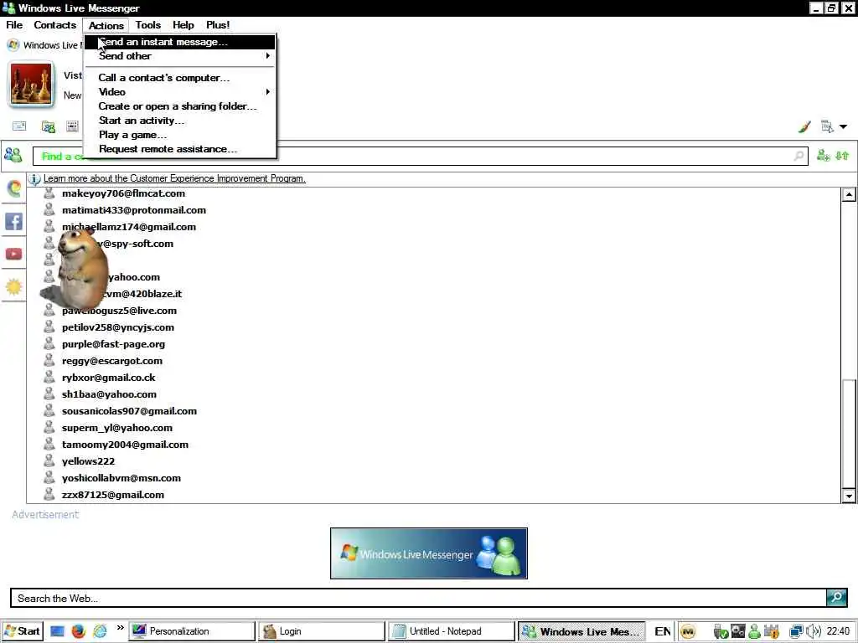This screenshot has height=643, width=858.
Task: Switch to Untitled - Notepad taskbar button
Action: [451, 631]
